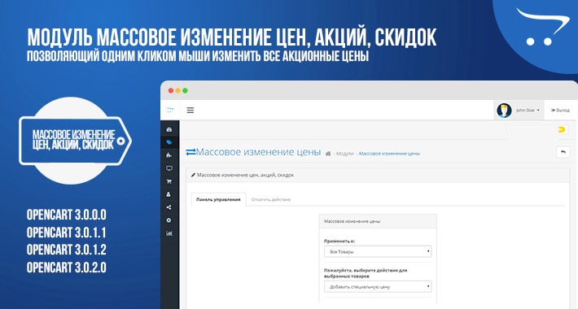This screenshot has width=578, height=309.
Task: Click the OPENCART 3.0.1.1 text
Action: pyautogui.click(x=67, y=233)
